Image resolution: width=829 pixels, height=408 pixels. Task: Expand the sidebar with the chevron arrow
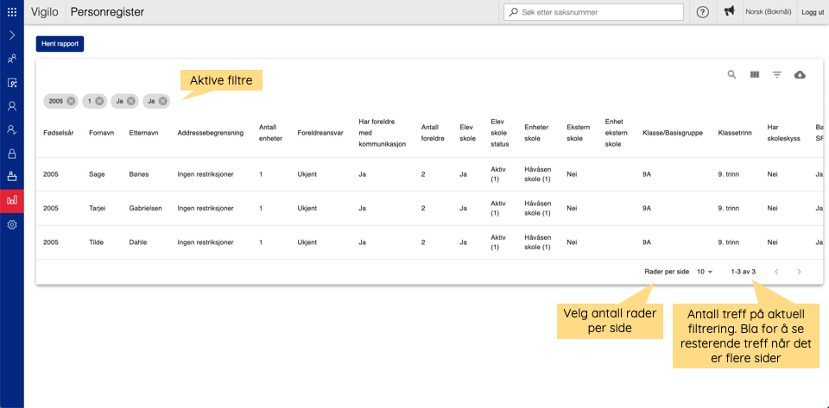tap(11, 35)
